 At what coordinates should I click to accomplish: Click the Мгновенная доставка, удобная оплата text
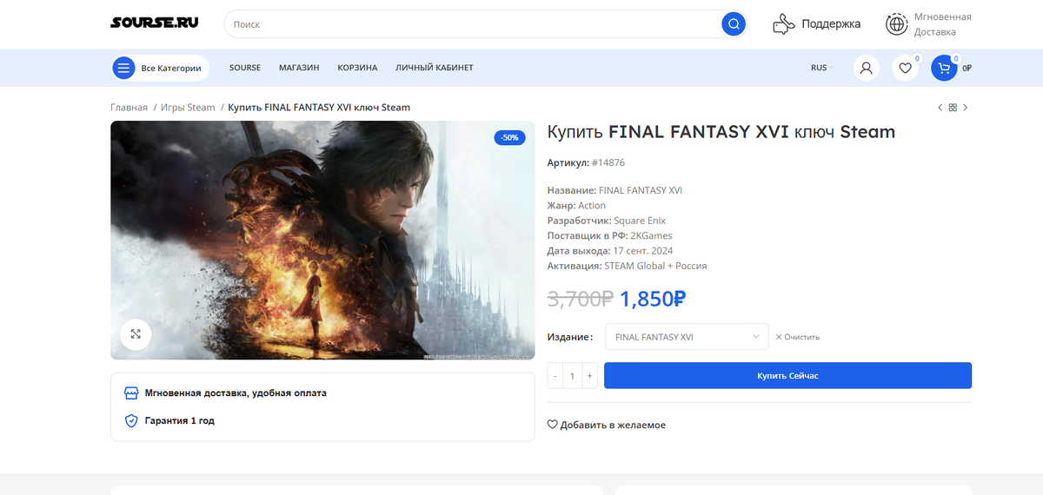(236, 393)
